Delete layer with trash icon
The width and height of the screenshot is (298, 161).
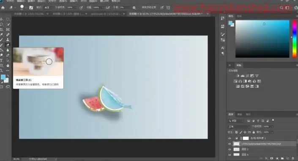pyautogui.click(x=293, y=158)
